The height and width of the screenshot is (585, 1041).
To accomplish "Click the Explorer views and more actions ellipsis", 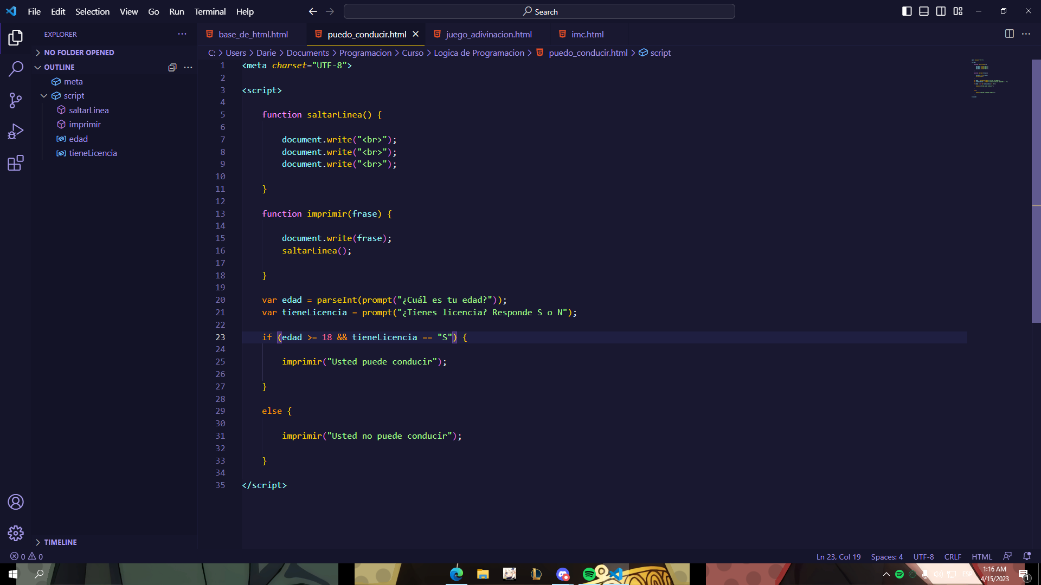I will point(182,34).
